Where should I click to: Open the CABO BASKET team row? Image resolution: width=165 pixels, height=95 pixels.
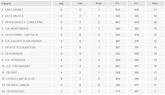click(x=82, y=10)
